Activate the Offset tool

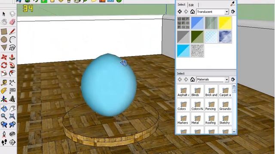pos(12,73)
